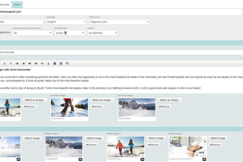The height and width of the screenshot is (162, 243).
Task: Click the heading text 'with Snow Guarantee'
Action: click(x=17, y=70)
